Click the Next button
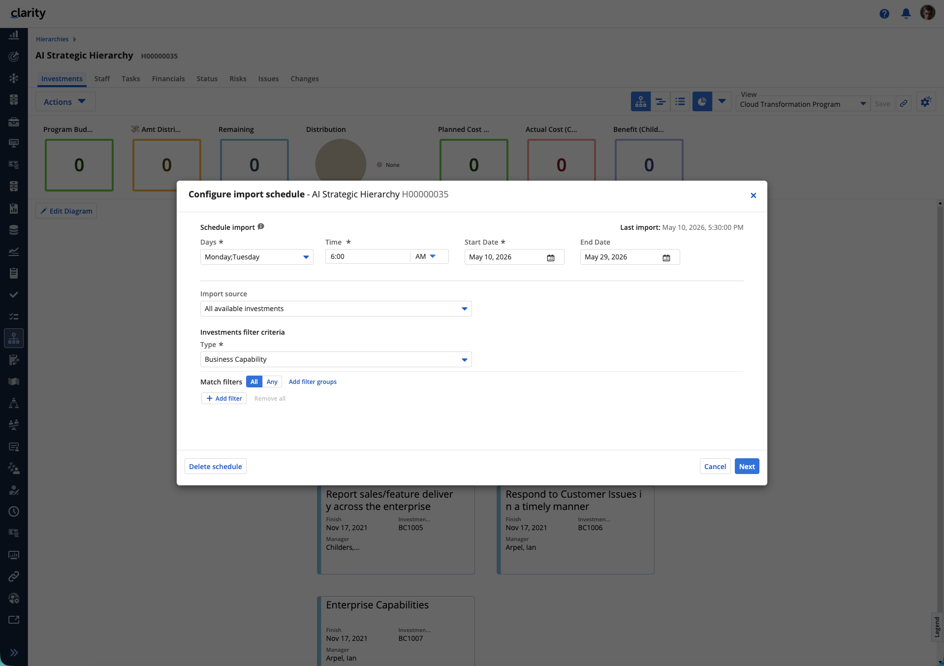The width and height of the screenshot is (944, 666). pyautogui.click(x=747, y=466)
